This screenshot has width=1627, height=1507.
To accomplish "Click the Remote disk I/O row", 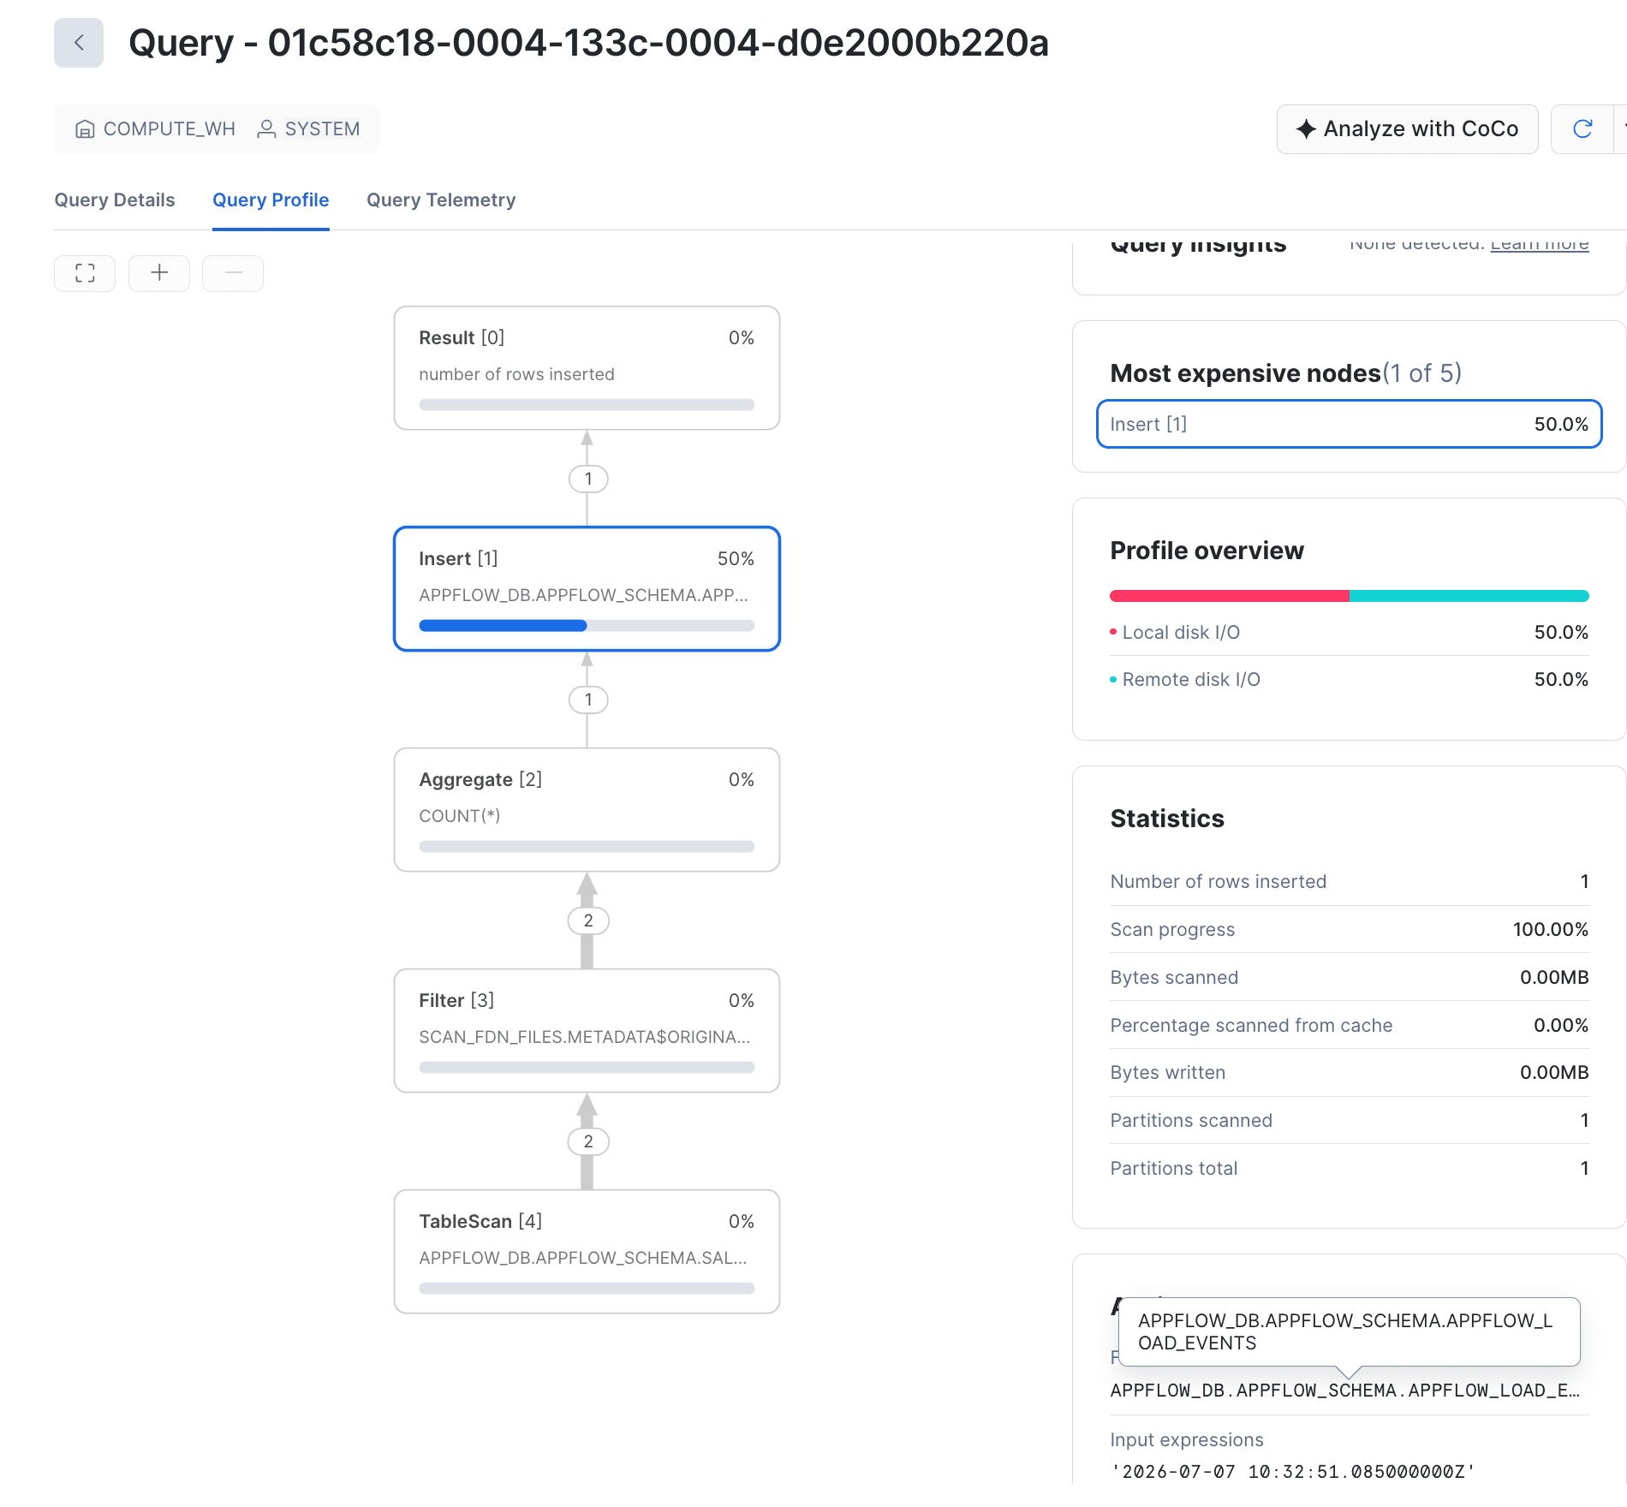I will [1350, 680].
